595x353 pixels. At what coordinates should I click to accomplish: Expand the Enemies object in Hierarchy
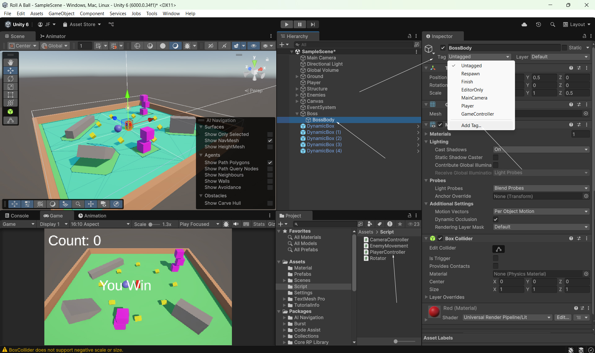coord(297,95)
